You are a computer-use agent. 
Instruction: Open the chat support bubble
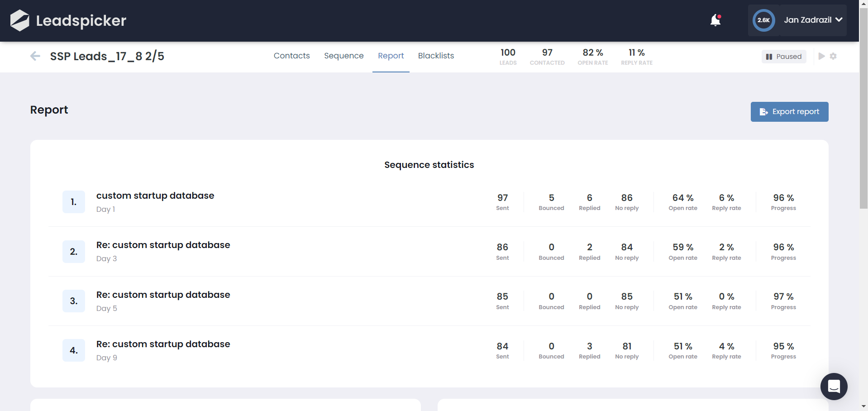pyautogui.click(x=834, y=386)
